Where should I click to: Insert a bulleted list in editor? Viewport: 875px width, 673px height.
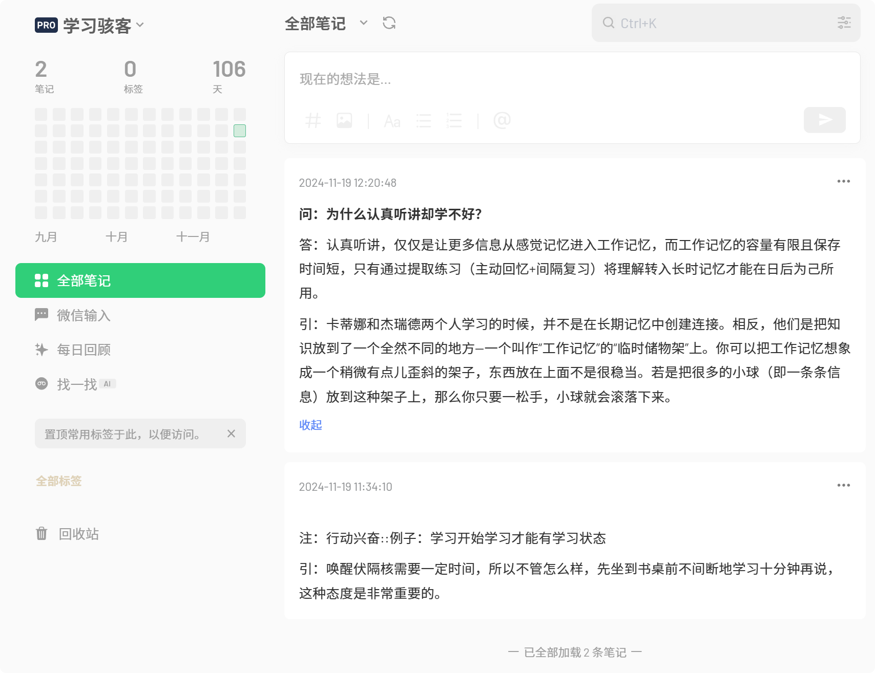coord(423,121)
